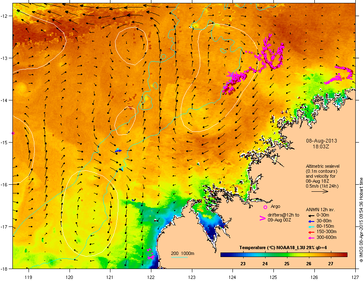This screenshot has width=364, height=281.
Task: Click the '300-600m' depth label
Action: point(326,238)
